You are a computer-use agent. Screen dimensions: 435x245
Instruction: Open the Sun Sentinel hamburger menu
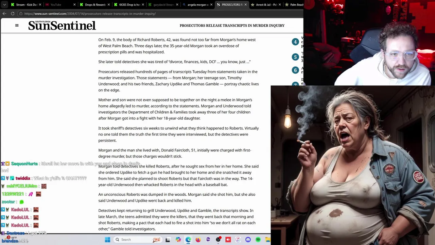[17, 26]
